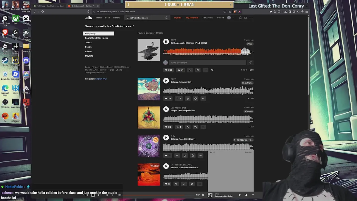Play Mergel - Morning Delirium track
The width and height of the screenshot is (357, 201).
coord(166,109)
